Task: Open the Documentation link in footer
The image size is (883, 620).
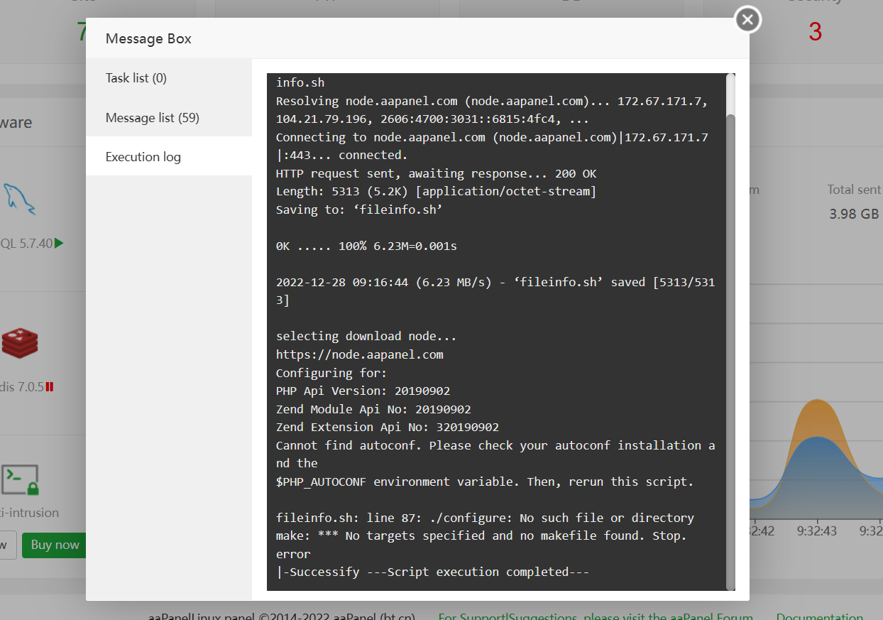Action: pos(819,616)
